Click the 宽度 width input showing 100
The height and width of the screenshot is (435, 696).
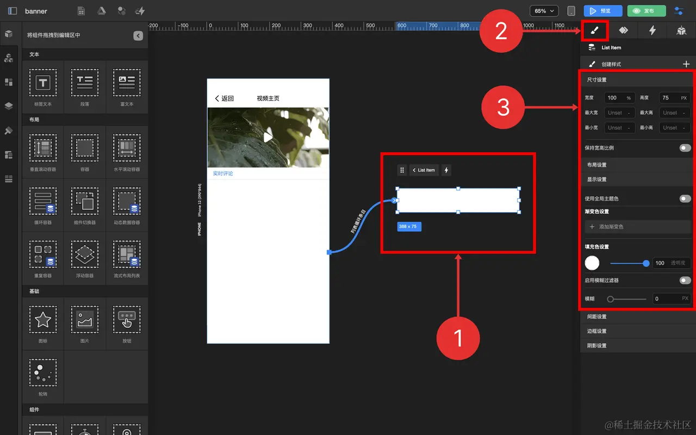point(620,98)
